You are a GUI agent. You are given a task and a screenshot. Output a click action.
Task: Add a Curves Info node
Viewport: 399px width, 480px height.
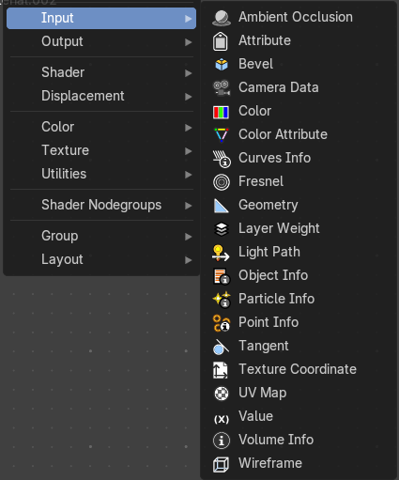tap(299, 159)
